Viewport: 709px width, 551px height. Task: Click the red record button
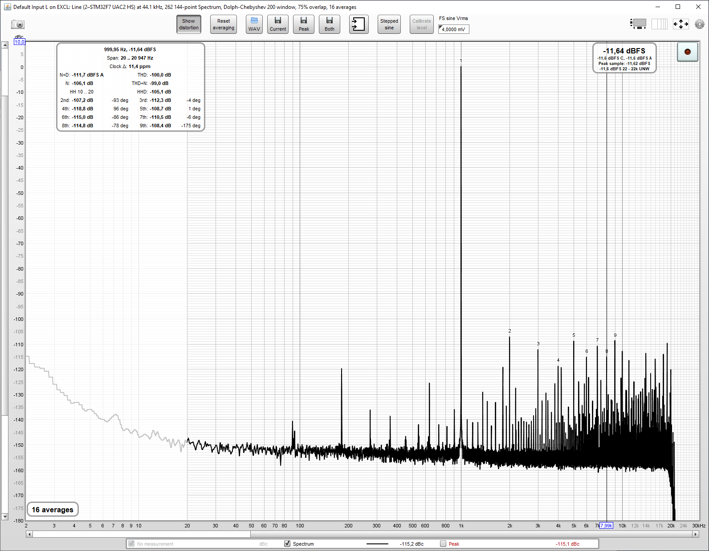(688, 52)
